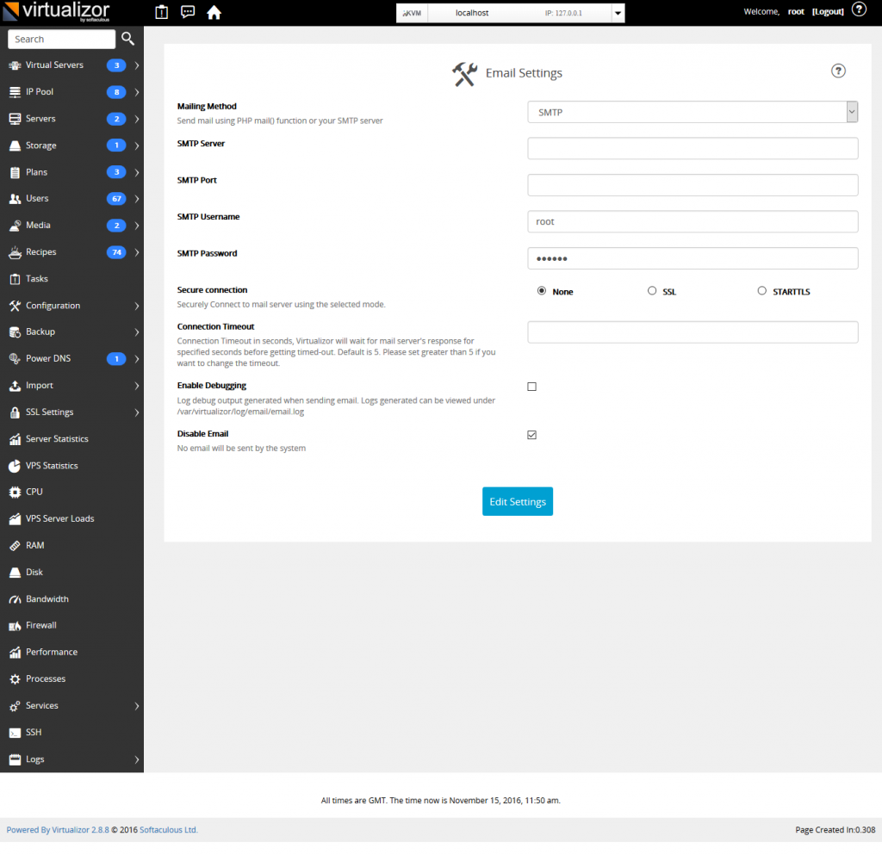Choose STARTTLS as the secure connection mode

pos(761,290)
